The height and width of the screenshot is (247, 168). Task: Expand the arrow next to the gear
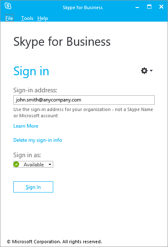[151, 71]
